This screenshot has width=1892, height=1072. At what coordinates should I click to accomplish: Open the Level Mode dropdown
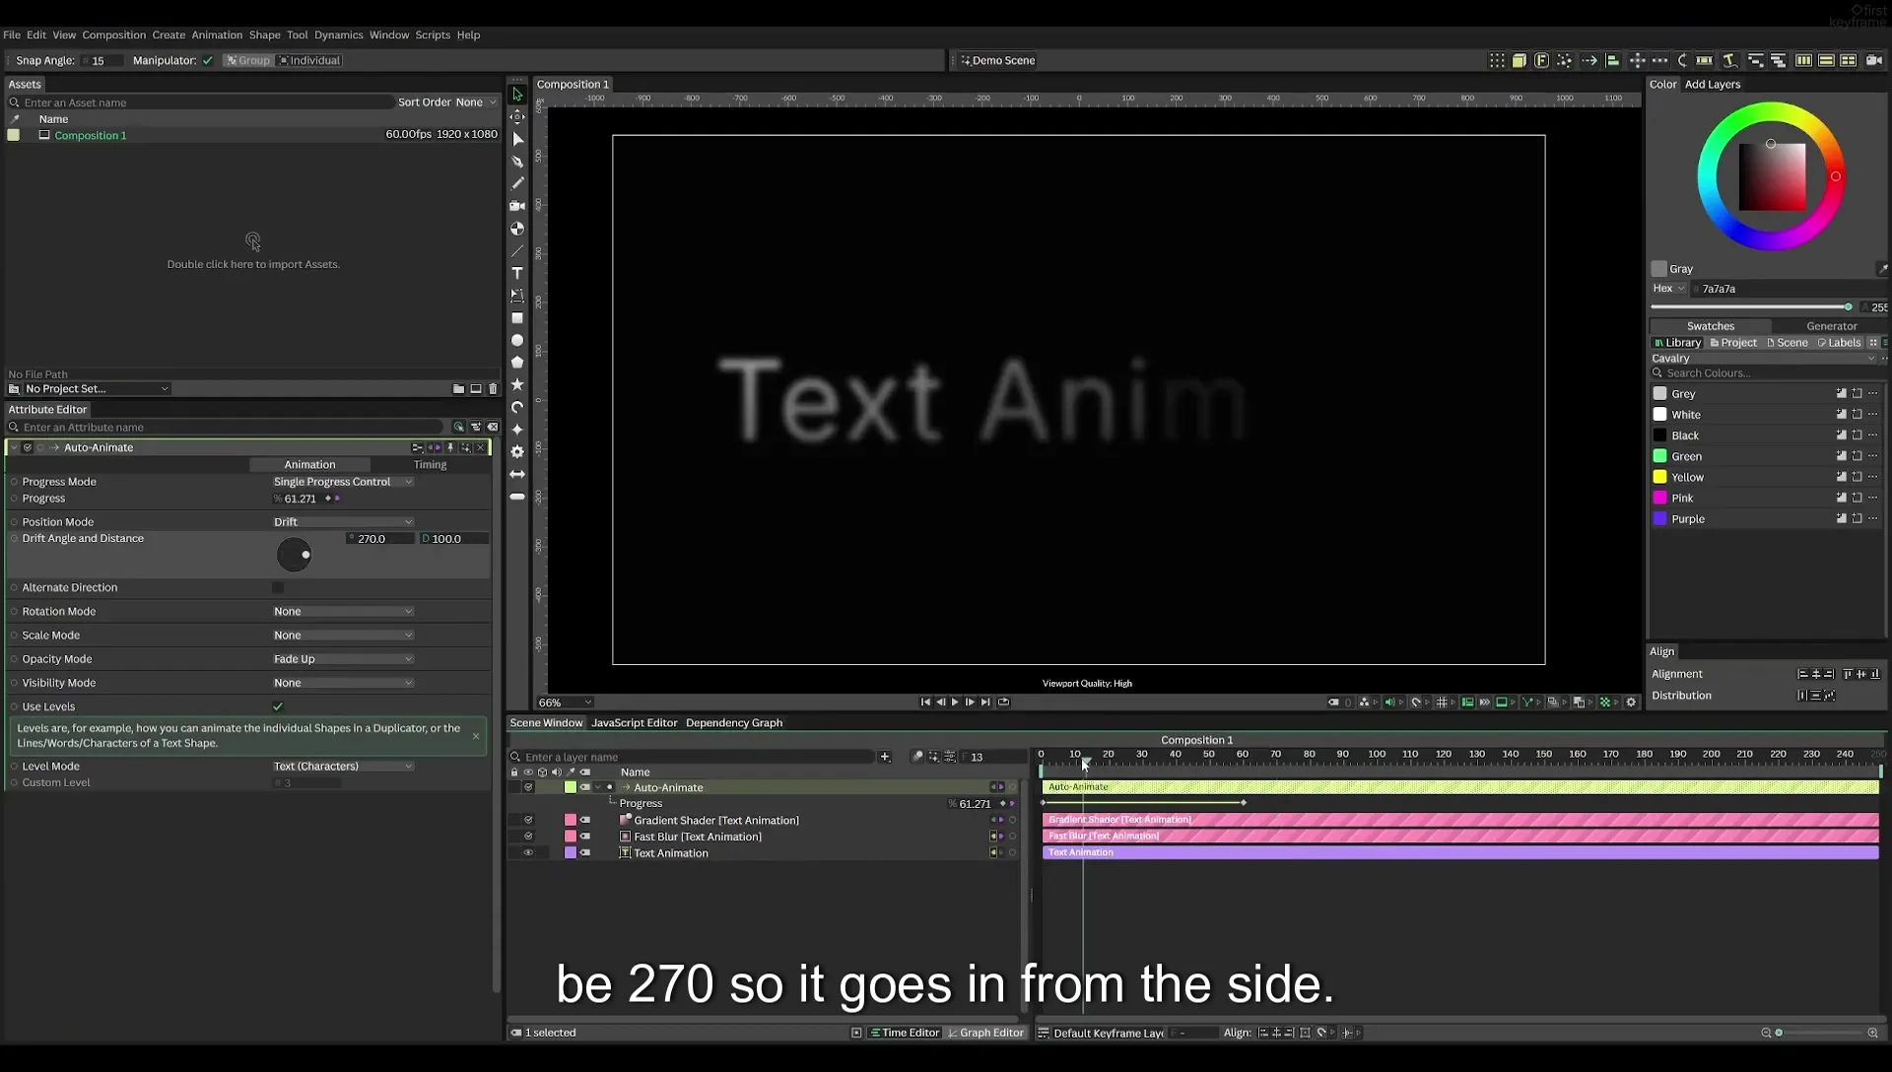pos(343,767)
